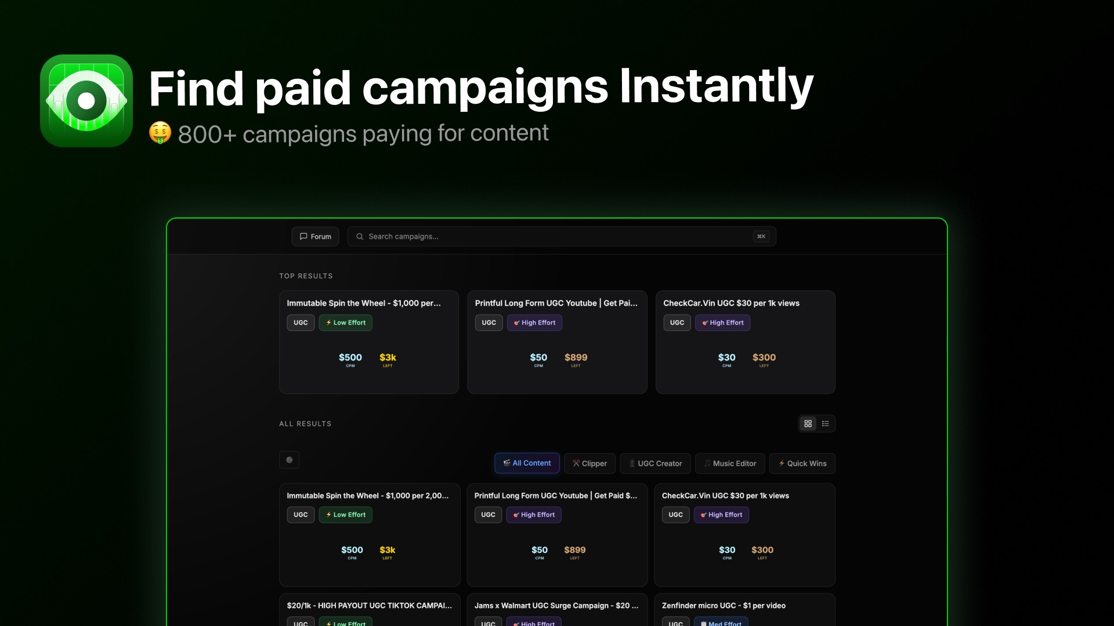The image size is (1114, 626).
Task: Click the Search campaigns input field
Action: pyautogui.click(x=551, y=236)
